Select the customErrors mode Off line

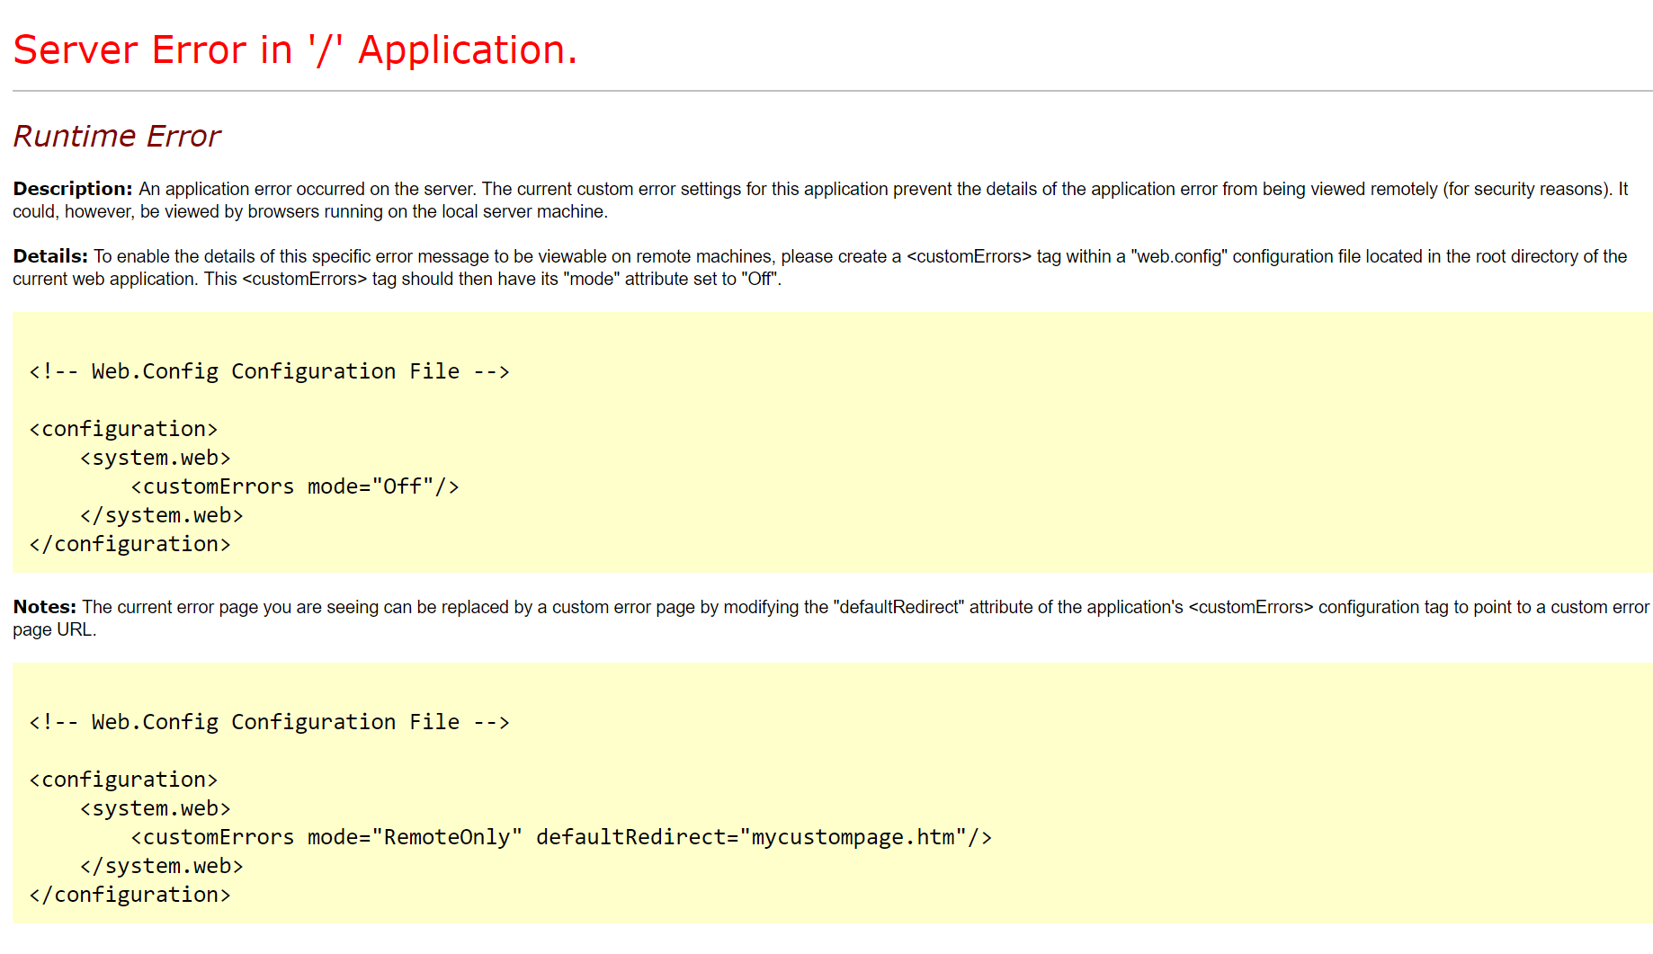pyautogui.click(x=294, y=486)
